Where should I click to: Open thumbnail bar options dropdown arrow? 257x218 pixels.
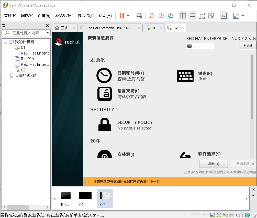tap(253, 195)
